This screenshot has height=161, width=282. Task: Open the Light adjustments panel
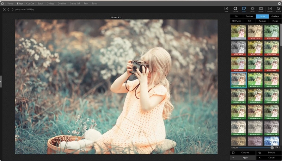(x=252, y=9)
